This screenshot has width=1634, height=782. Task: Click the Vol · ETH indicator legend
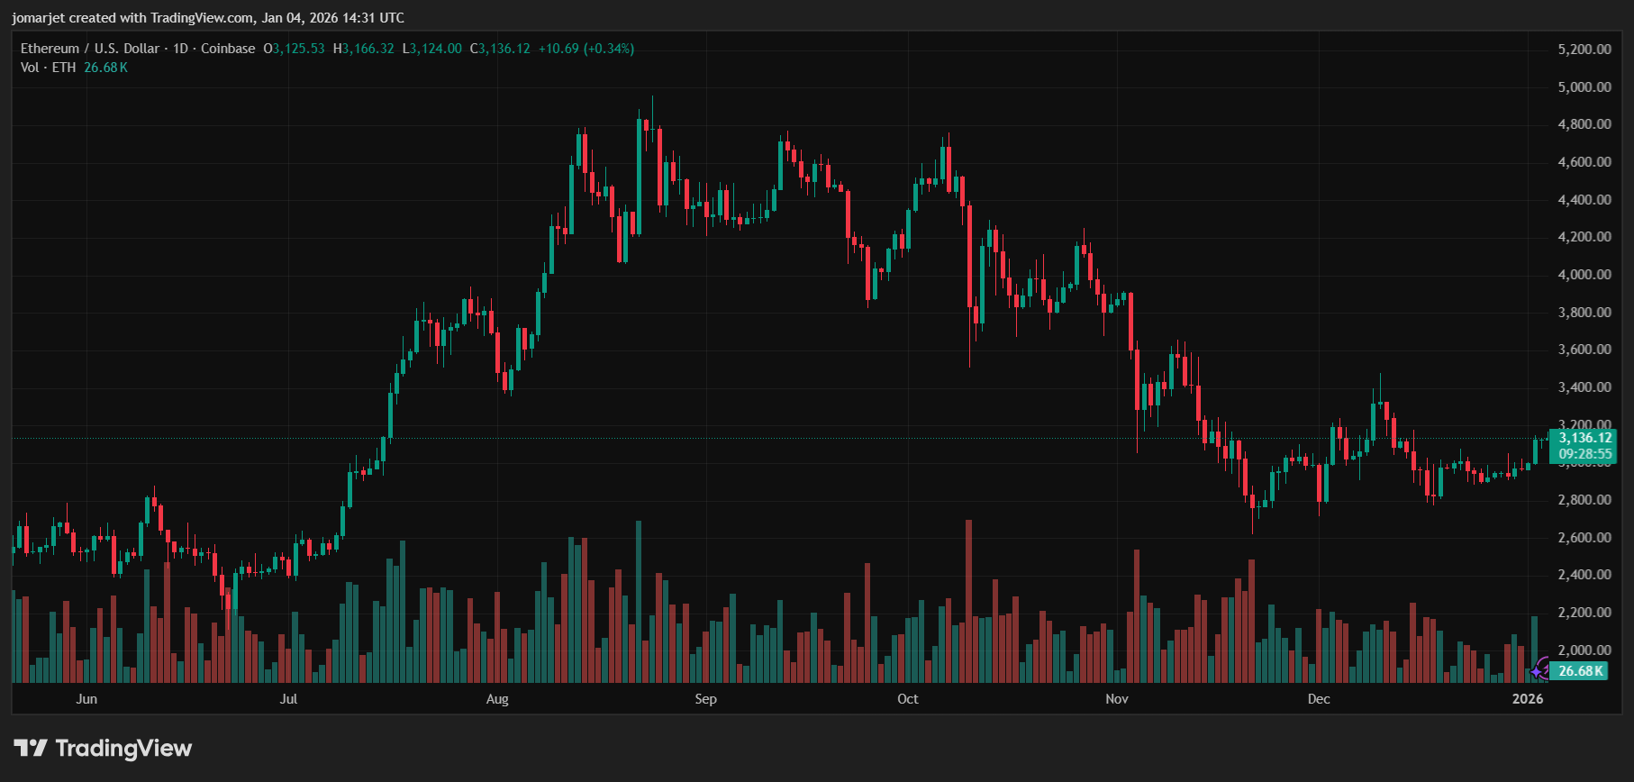[49, 68]
